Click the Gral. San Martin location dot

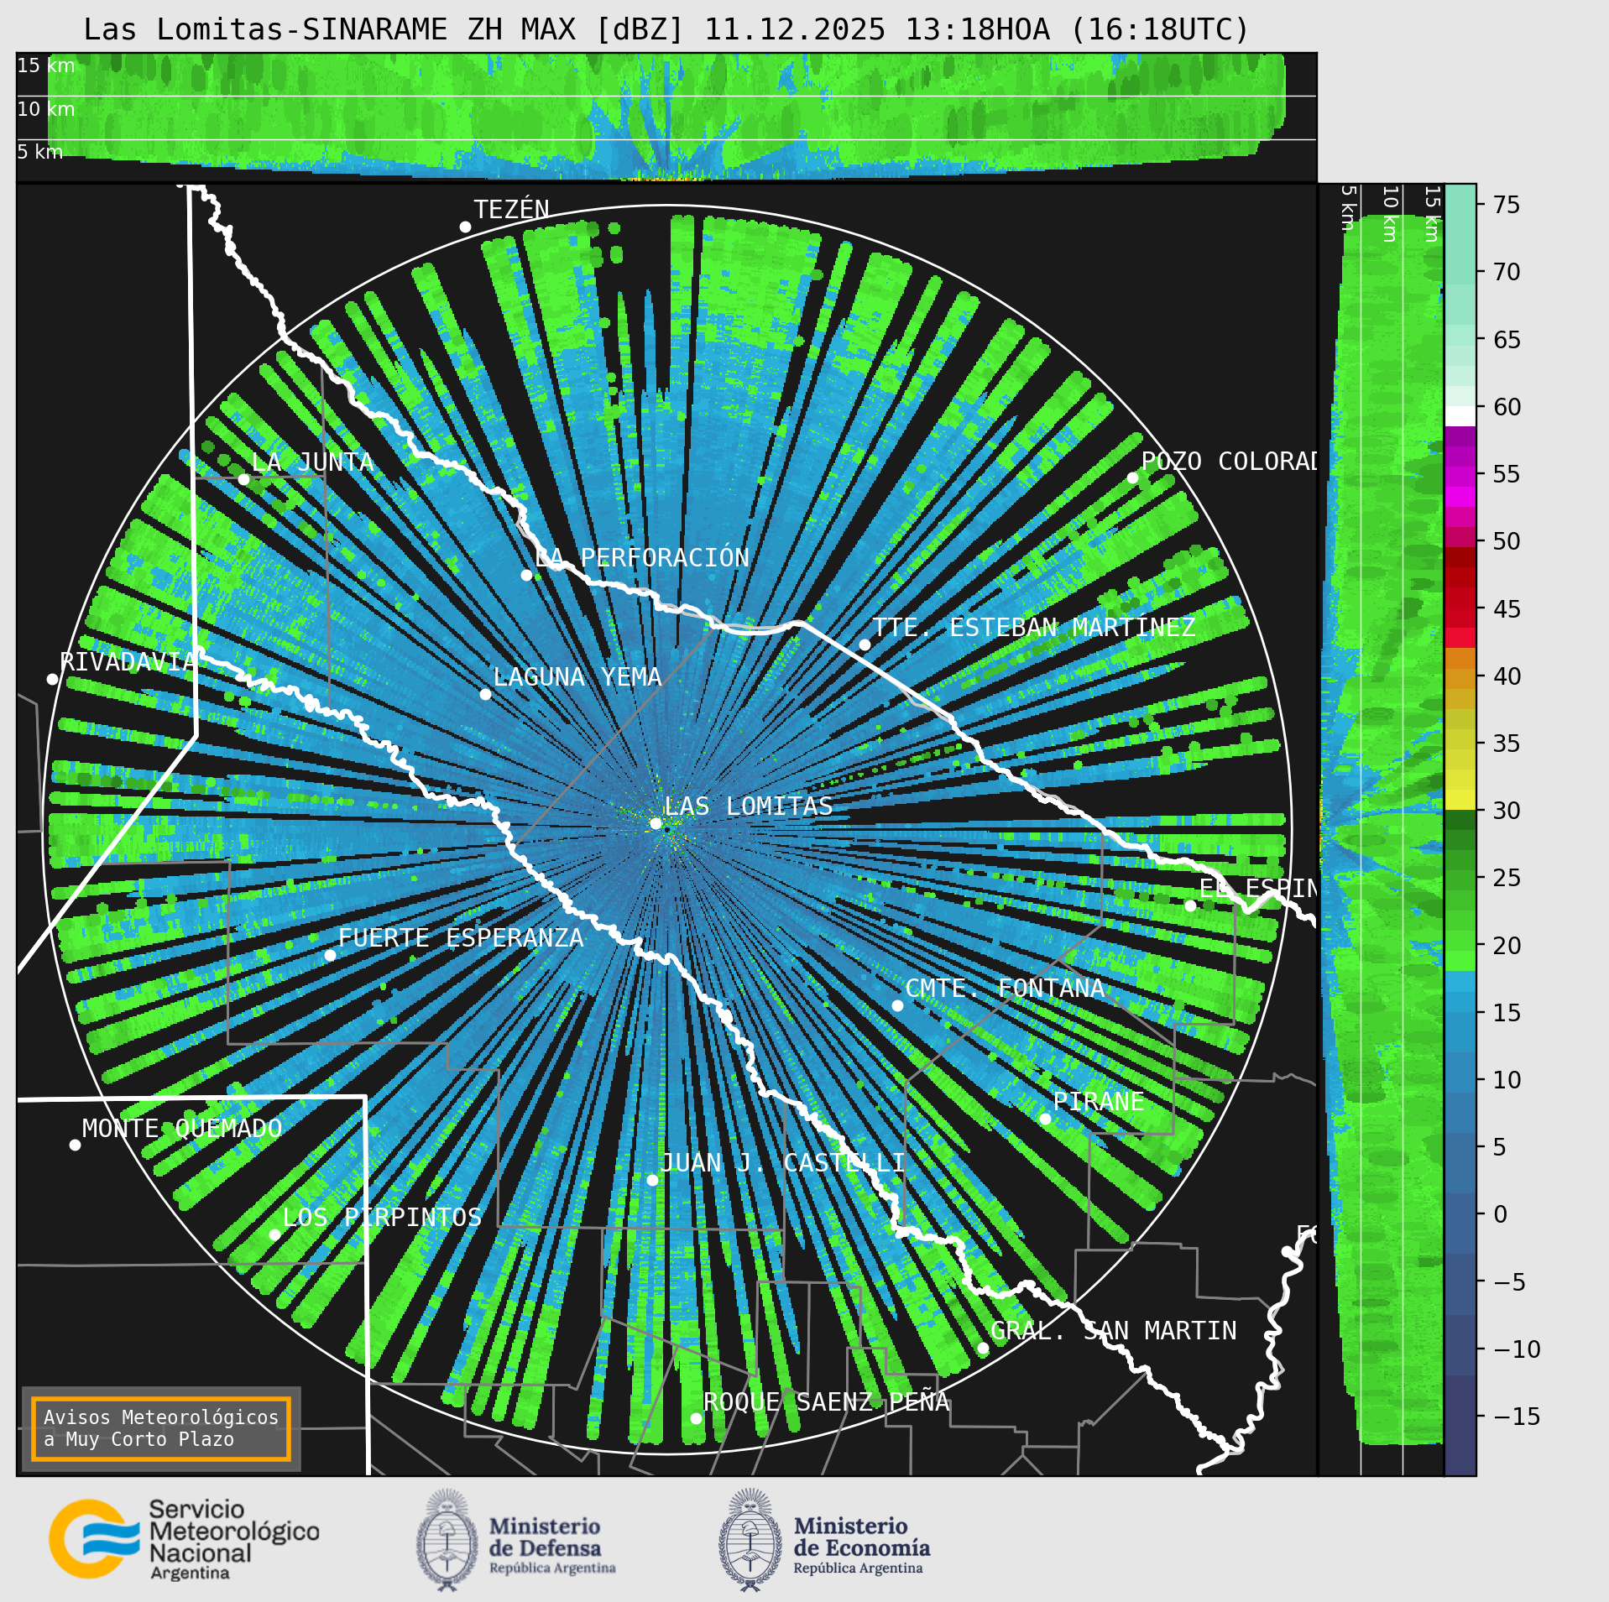click(983, 1348)
